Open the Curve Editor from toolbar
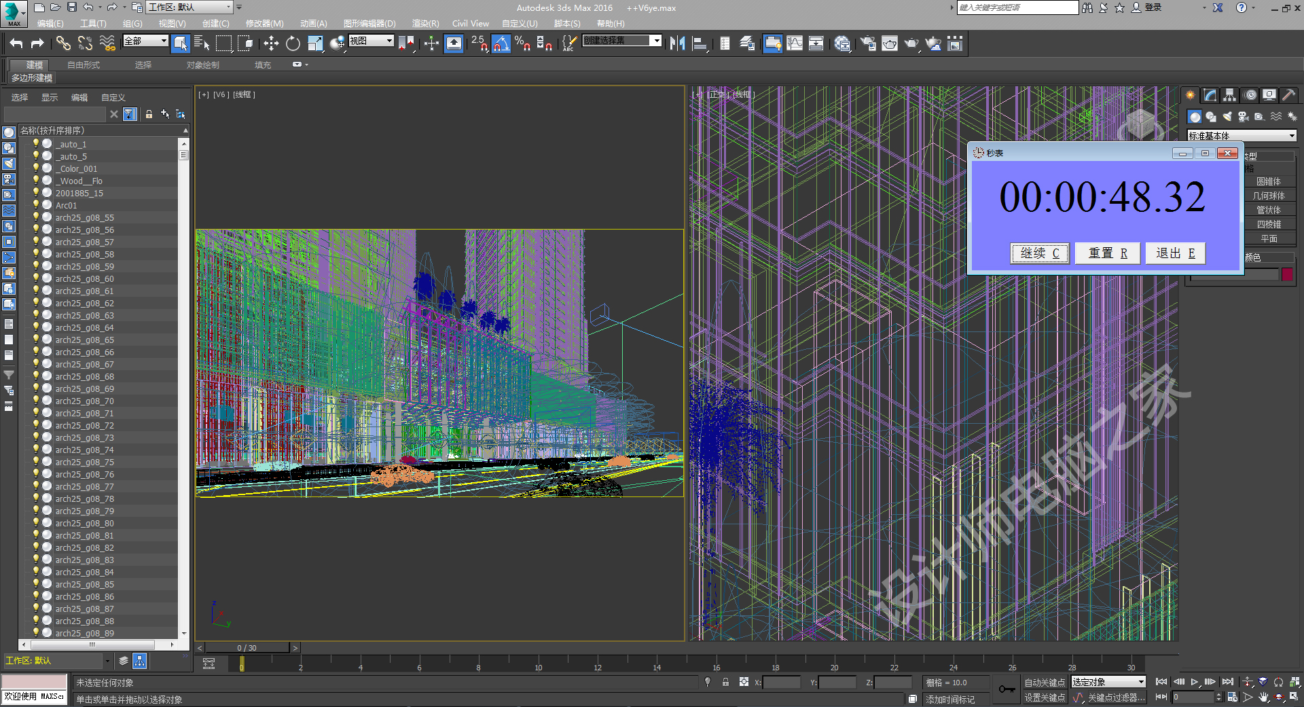Image resolution: width=1304 pixels, height=707 pixels. coord(794,44)
